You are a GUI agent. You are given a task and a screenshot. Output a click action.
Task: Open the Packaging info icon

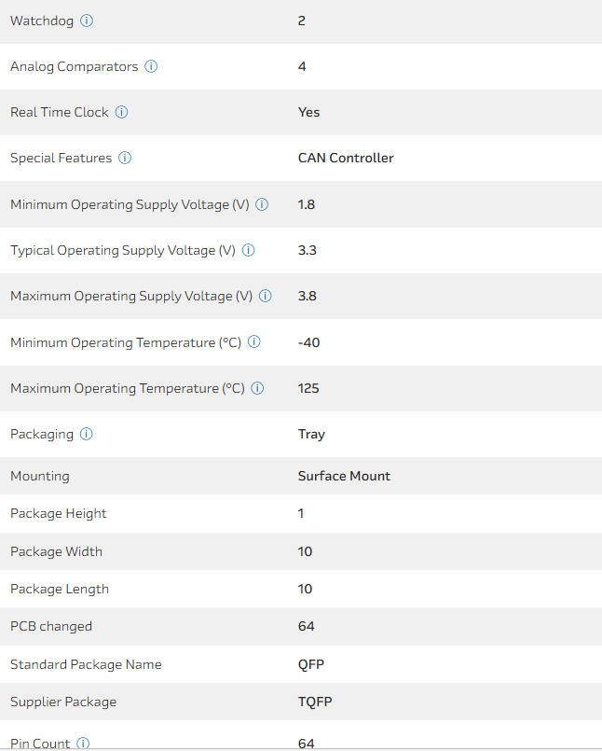tap(87, 434)
